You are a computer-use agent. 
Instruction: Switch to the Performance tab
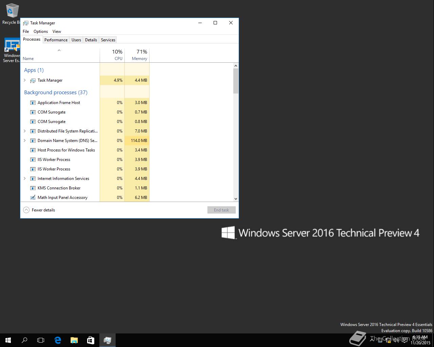pyautogui.click(x=56, y=40)
